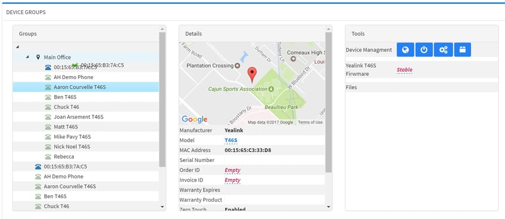Select Rebecca device in tree

point(64,157)
